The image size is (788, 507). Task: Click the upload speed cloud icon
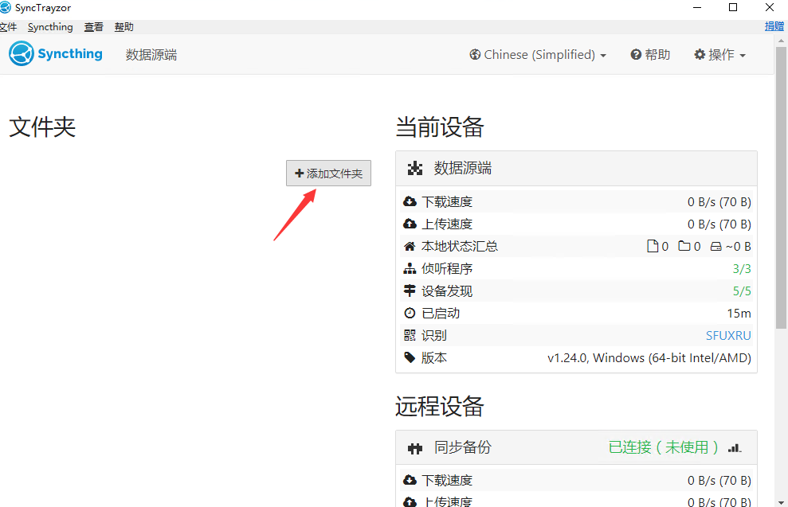coord(410,224)
